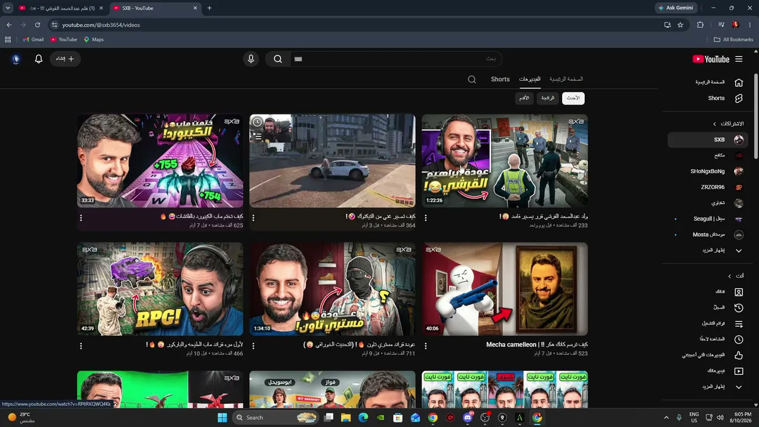Viewport: 759px width, 427px height.
Task: Open options for the 33:33 keyboard video
Action: click(81, 218)
